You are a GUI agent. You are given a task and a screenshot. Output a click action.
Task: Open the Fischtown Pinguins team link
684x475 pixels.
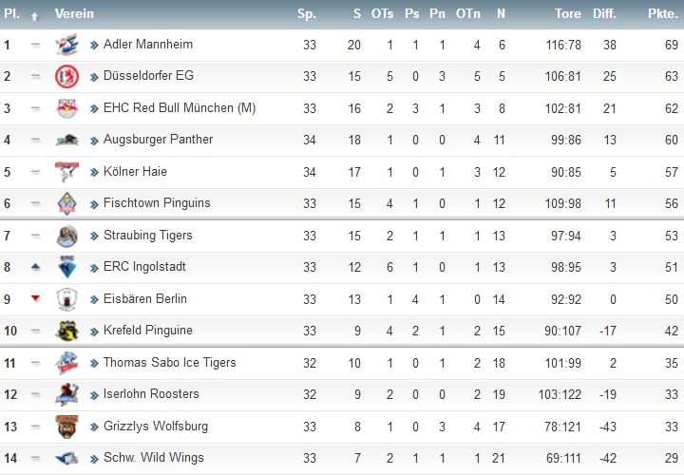click(157, 203)
